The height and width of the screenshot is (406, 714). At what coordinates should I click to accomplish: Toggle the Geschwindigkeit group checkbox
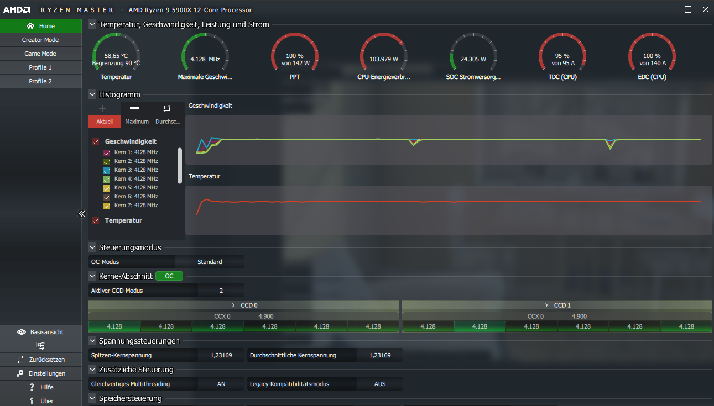(x=96, y=141)
